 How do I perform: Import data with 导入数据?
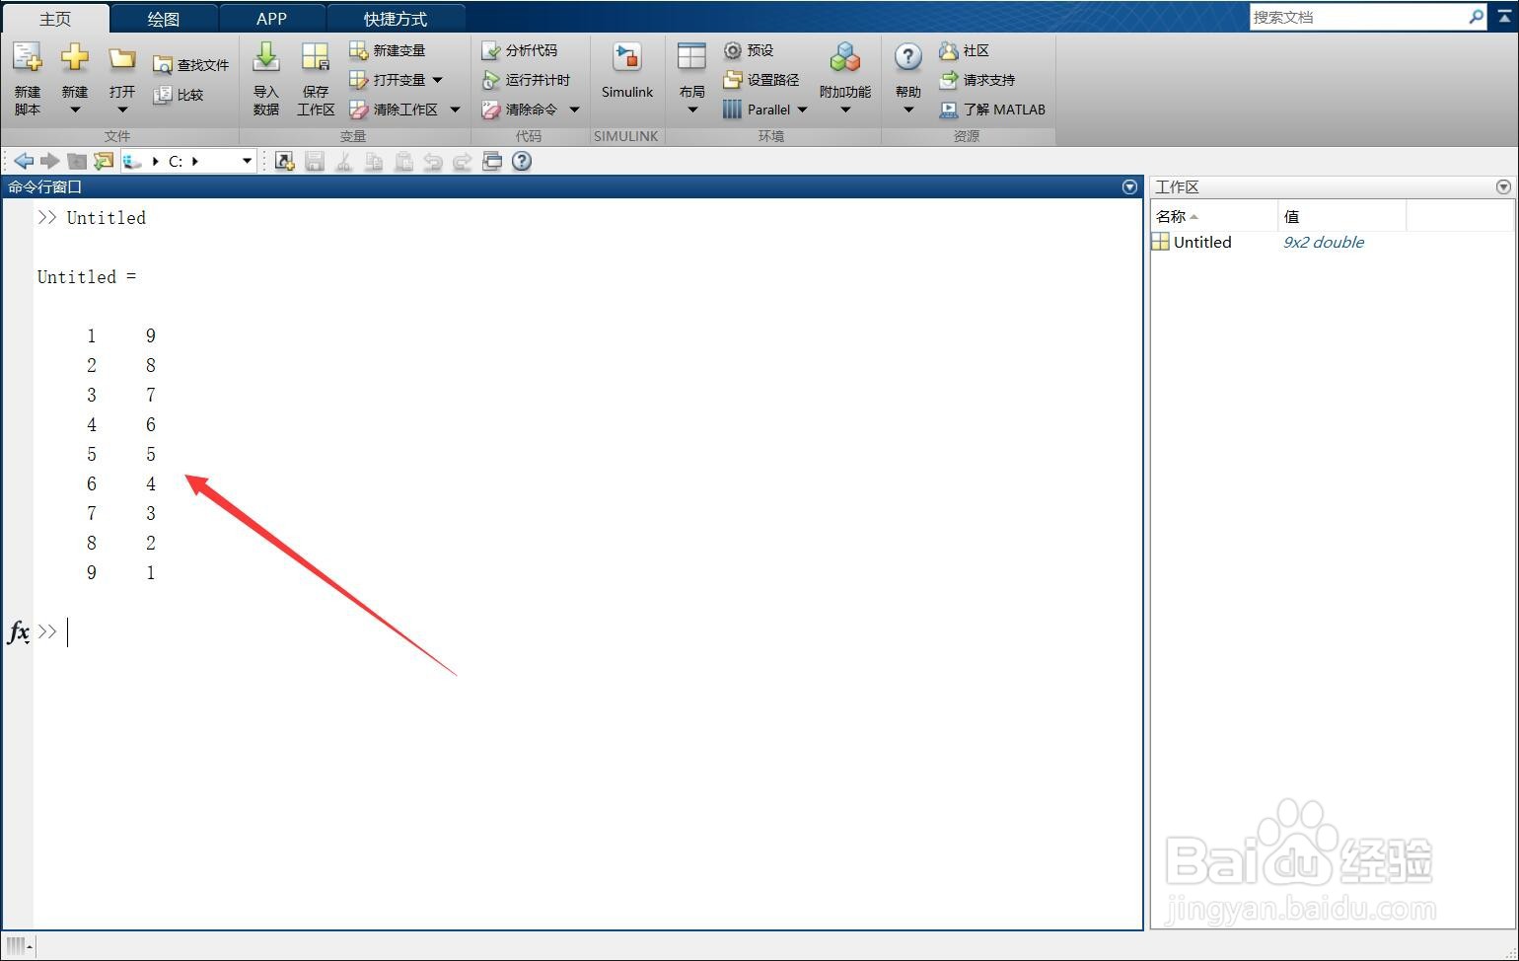[266, 79]
